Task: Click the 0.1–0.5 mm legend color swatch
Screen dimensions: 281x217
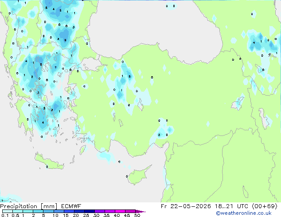Action: 8,211
